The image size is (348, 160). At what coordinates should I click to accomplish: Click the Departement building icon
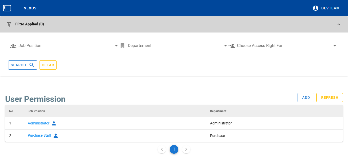click(x=123, y=46)
